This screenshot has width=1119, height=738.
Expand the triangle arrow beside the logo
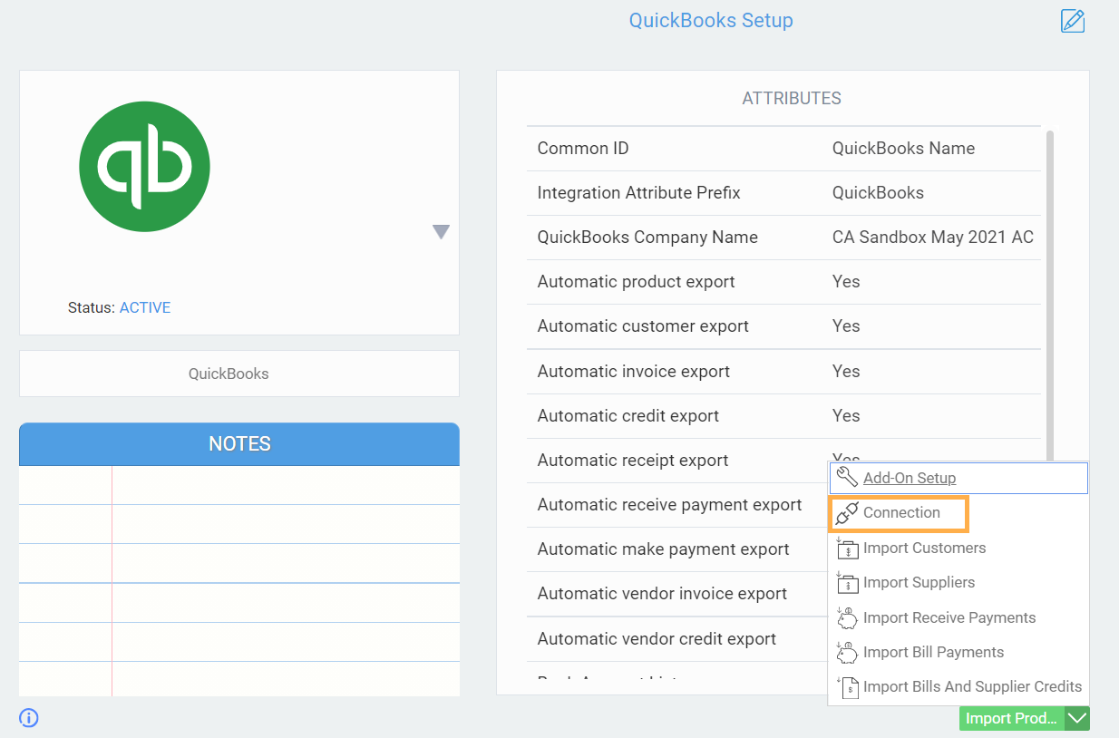[x=441, y=232]
